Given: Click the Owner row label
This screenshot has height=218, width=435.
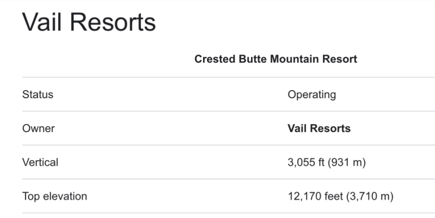Looking at the screenshot, I should [38, 128].
